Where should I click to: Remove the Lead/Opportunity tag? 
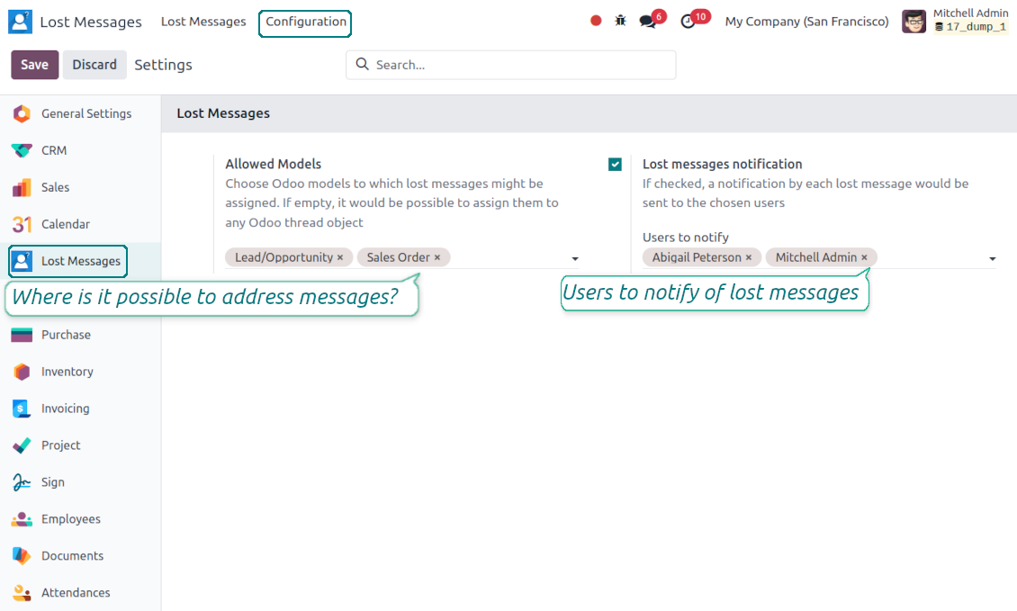click(x=340, y=258)
